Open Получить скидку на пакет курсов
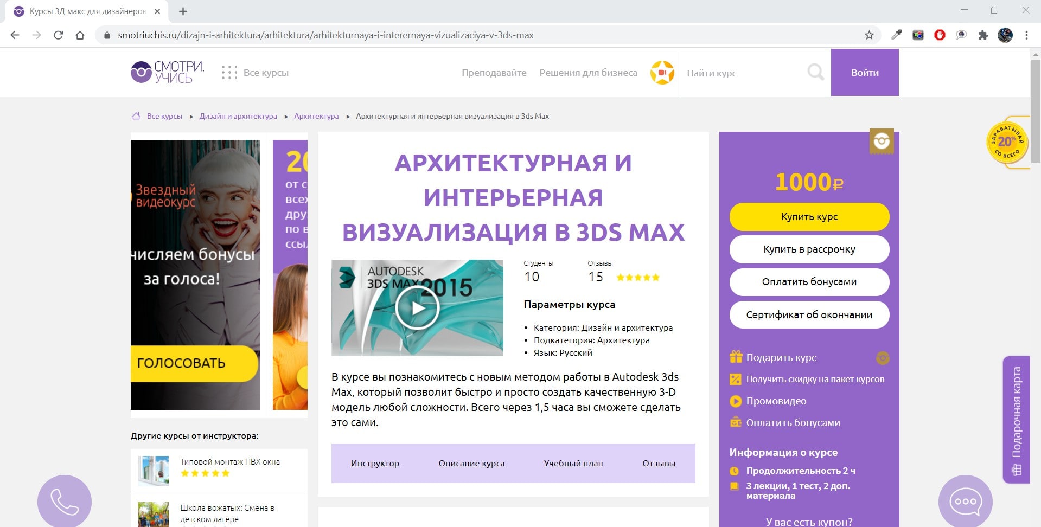The width and height of the screenshot is (1041, 527). point(815,380)
